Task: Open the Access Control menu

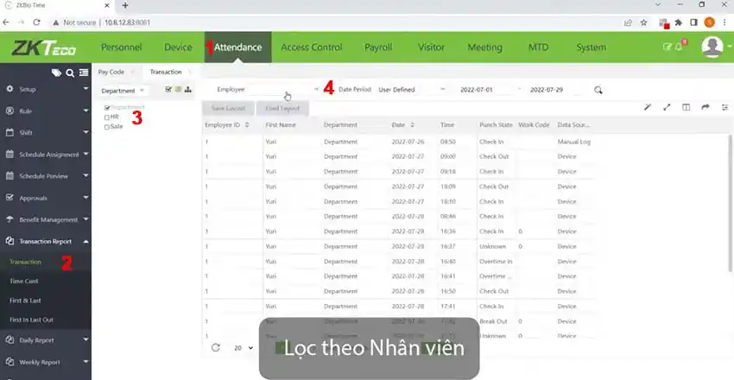Action: 311,47
